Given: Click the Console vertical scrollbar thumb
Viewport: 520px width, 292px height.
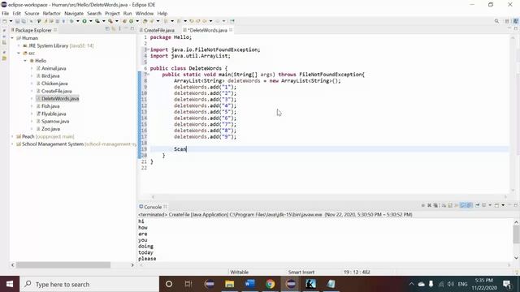Looking at the screenshot, I should pyautogui.click(x=516, y=235).
